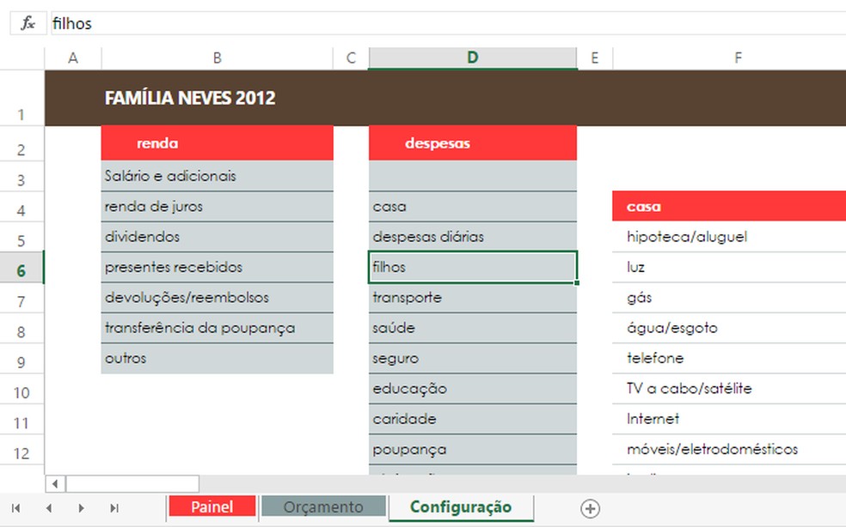846x527 pixels.
Task: Click the poupança cell
Action: (x=472, y=449)
